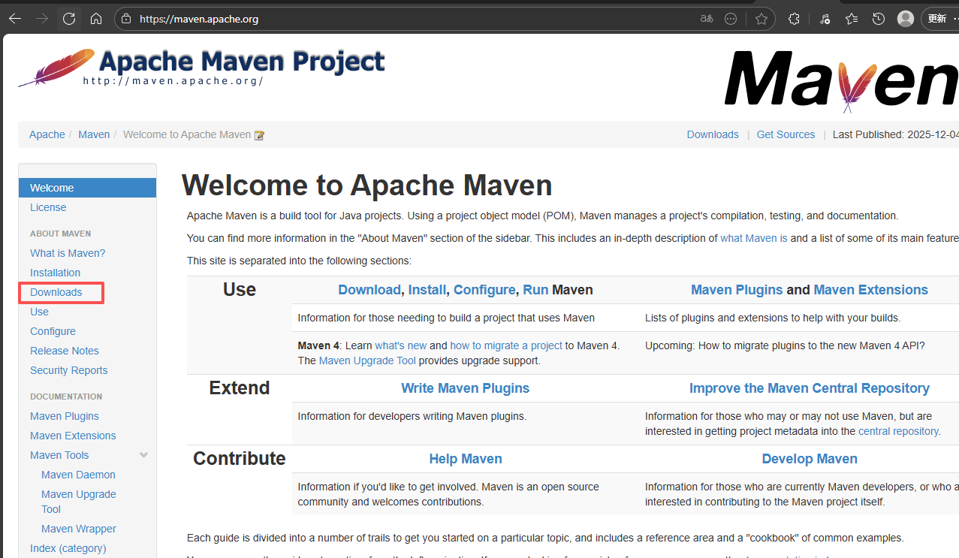The height and width of the screenshot is (558, 959).
Task: Open Installation in the sidebar
Action: pos(55,273)
